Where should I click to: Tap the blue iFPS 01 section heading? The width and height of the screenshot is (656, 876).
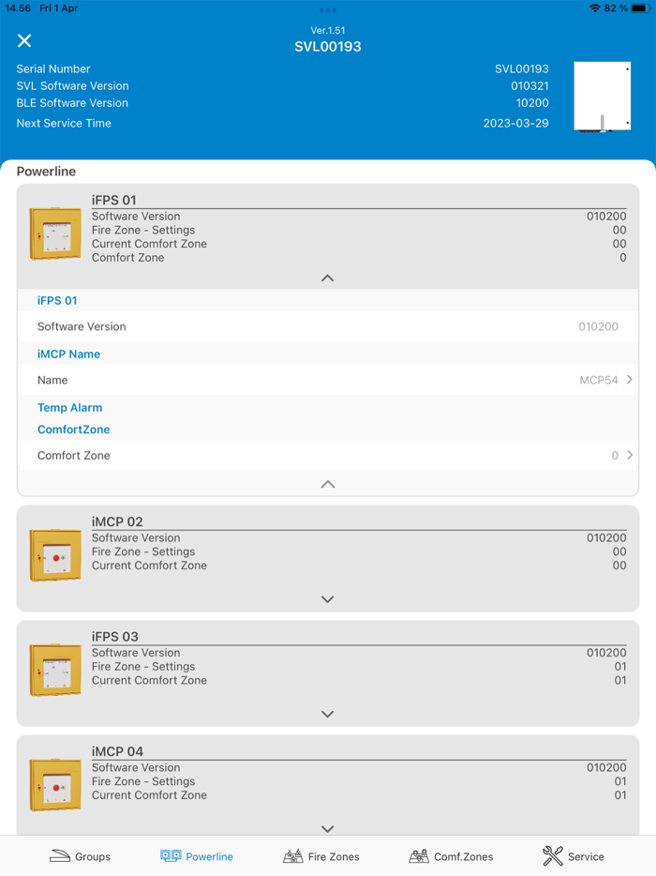point(57,300)
